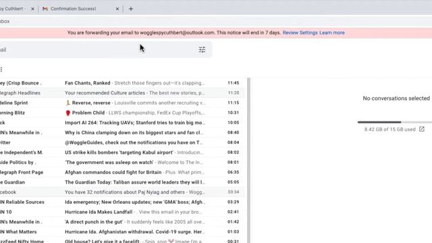Open the Why is China clamping down email

(122, 132)
